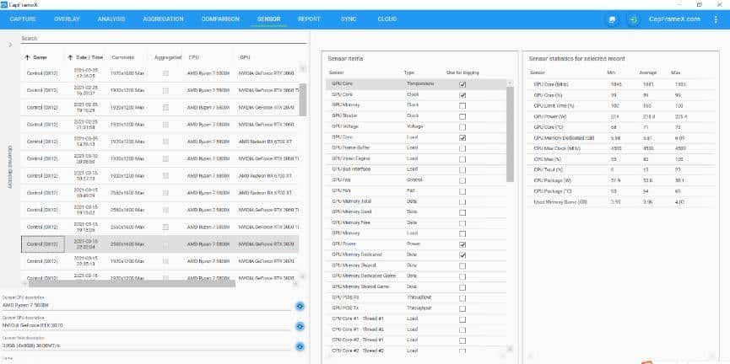The width and height of the screenshot is (730, 364).
Task: Enable logging for GPU Memory Total
Action: pyautogui.click(x=462, y=202)
